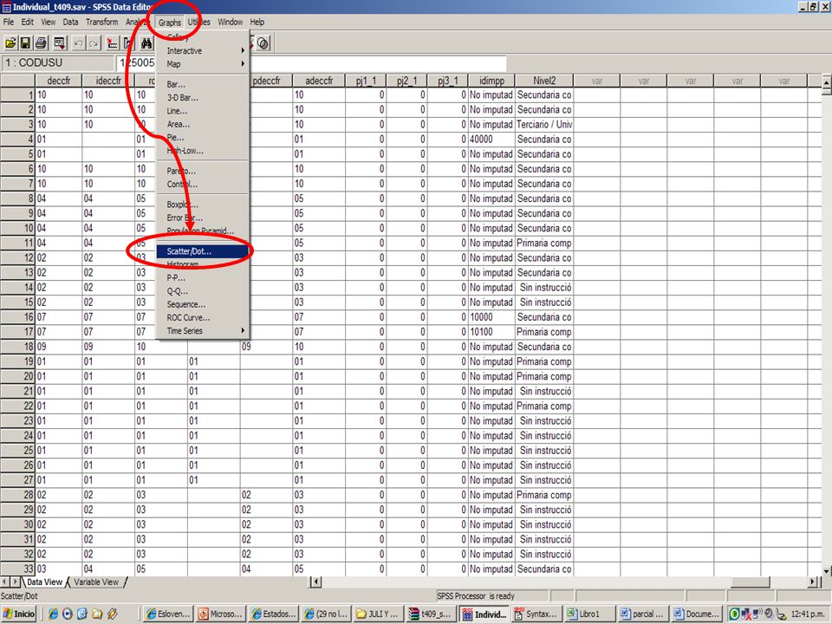Click vertical scrollbar down arrow

click(826, 570)
